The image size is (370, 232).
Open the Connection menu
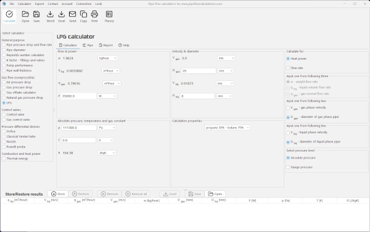point(84,4)
